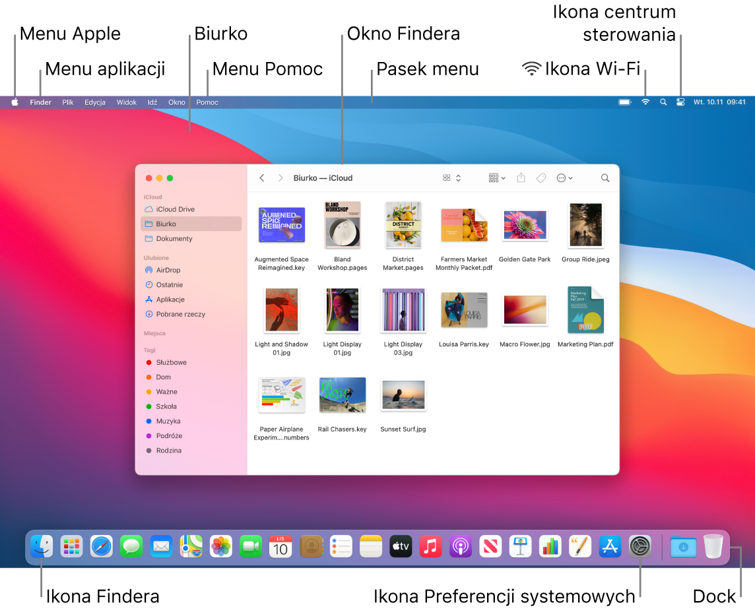Open Finder from the Dock

point(42,546)
